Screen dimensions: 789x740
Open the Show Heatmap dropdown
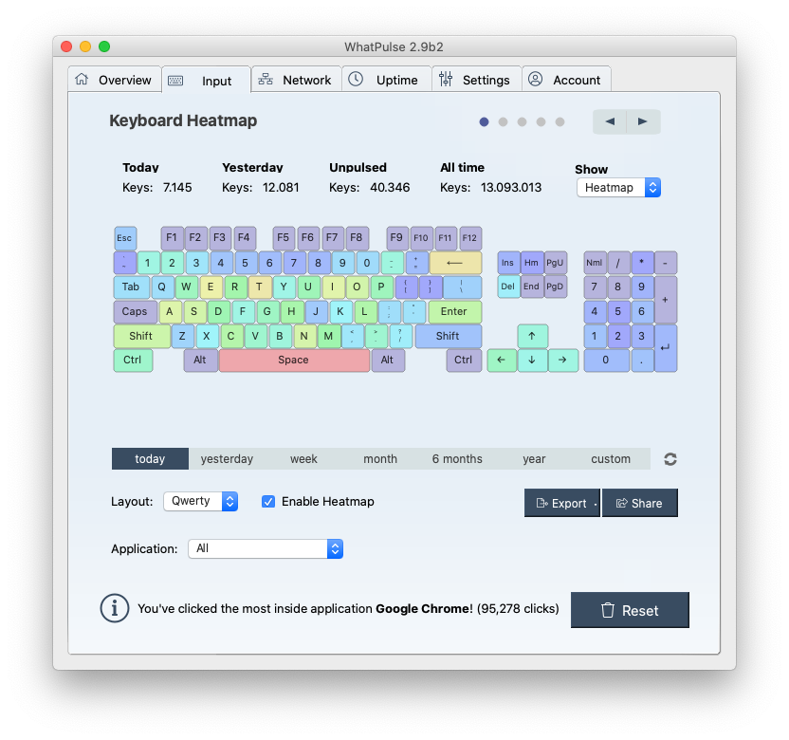618,188
